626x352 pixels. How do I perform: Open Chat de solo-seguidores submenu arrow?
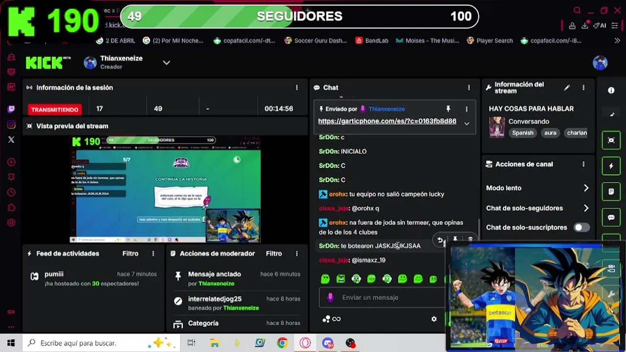[586, 208]
